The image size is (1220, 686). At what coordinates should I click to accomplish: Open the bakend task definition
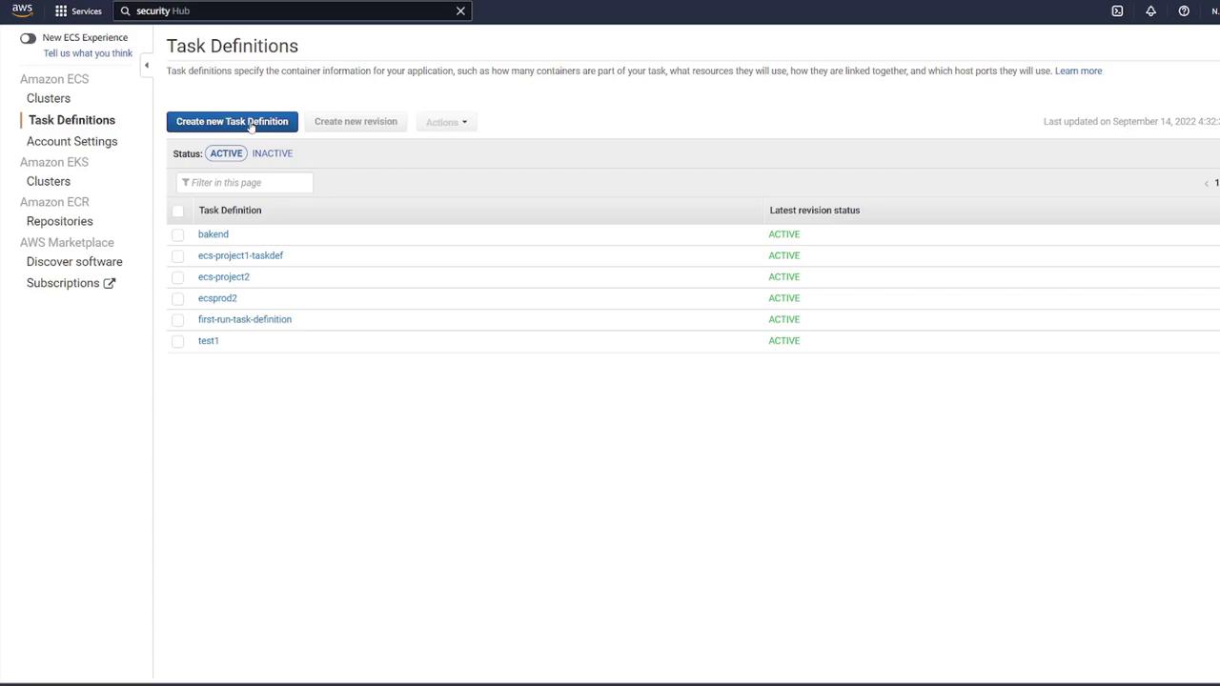pyautogui.click(x=213, y=234)
